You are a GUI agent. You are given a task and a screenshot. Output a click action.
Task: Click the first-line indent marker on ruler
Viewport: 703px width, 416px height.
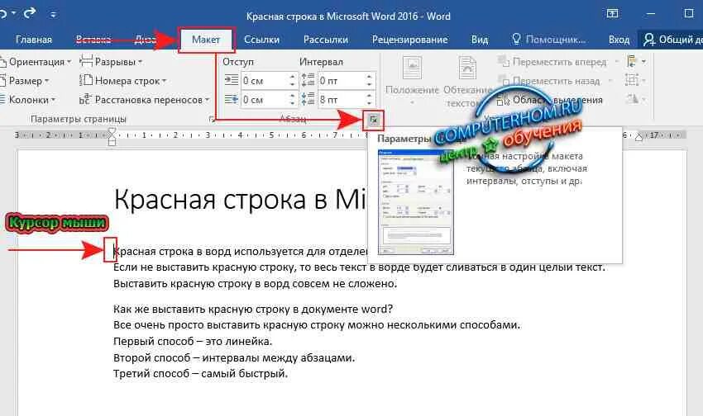coord(112,131)
